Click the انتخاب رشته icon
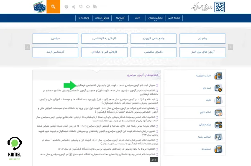The height and width of the screenshot is (166, 251). coord(218,137)
